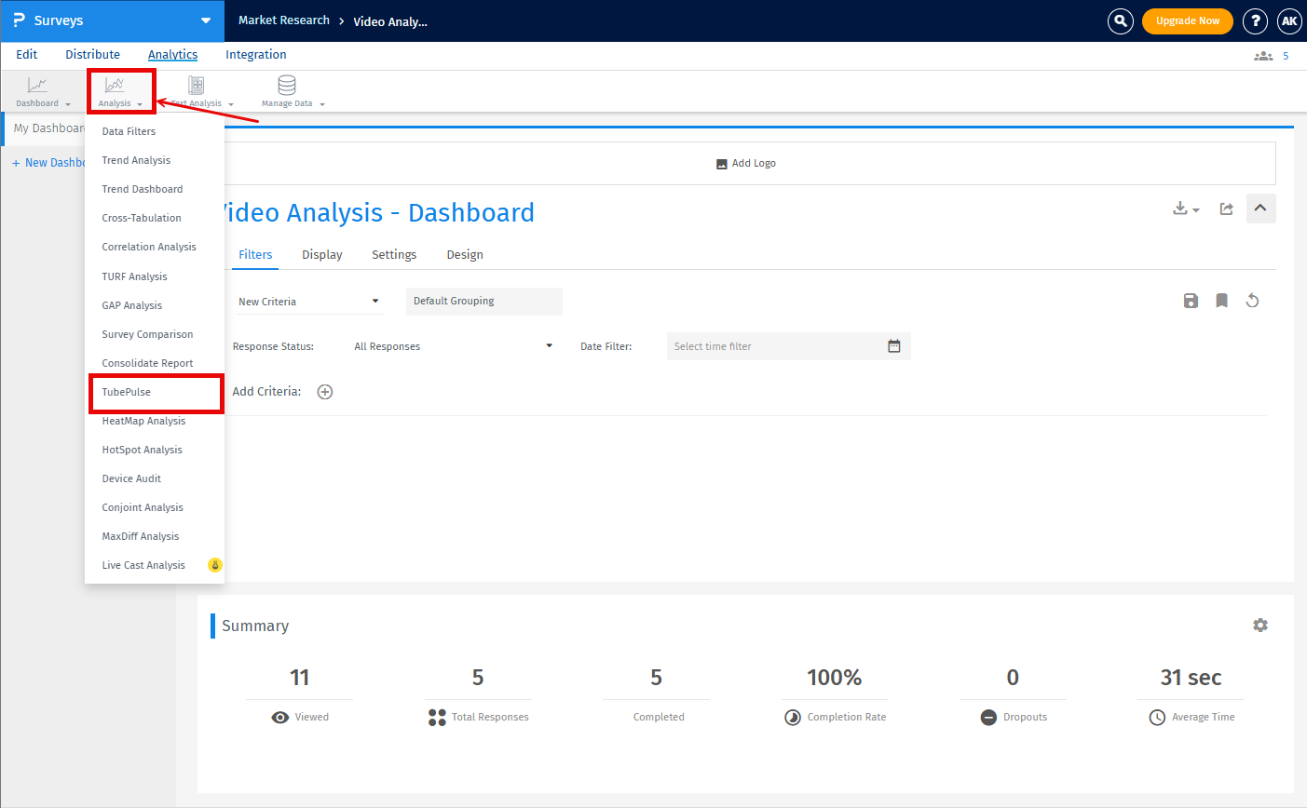Screen dimensions: 1307x808
Task: Click the save filter floppy disk icon
Action: (1191, 301)
